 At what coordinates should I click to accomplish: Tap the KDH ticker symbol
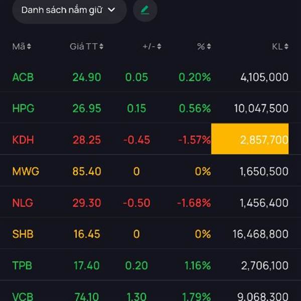(x=23, y=140)
